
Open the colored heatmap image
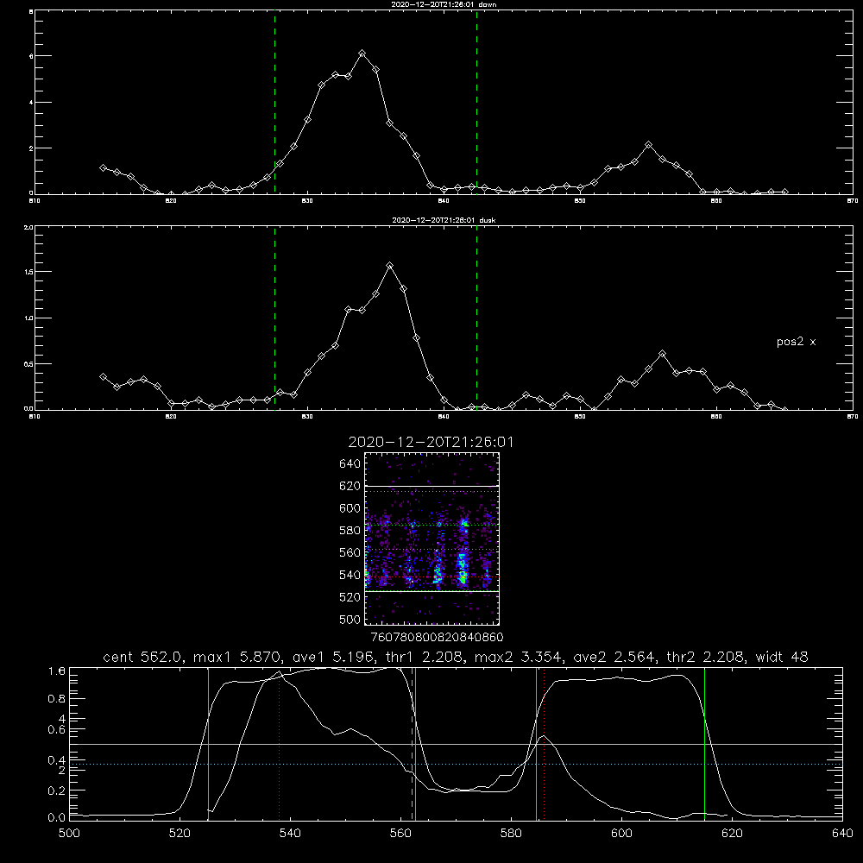click(431, 539)
